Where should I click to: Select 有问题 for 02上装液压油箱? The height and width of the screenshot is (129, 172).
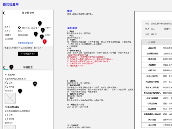click(10, 119)
